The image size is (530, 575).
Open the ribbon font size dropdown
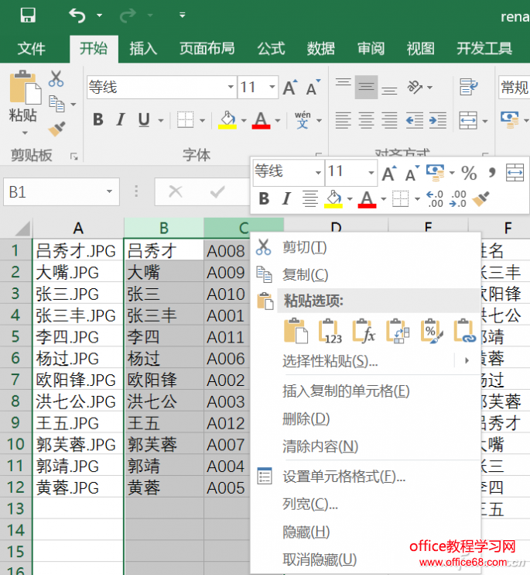point(272,87)
